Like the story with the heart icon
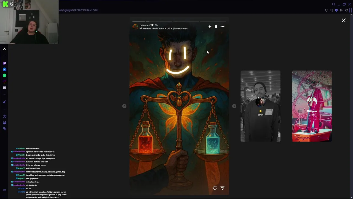353x199 pixels. 215,188
